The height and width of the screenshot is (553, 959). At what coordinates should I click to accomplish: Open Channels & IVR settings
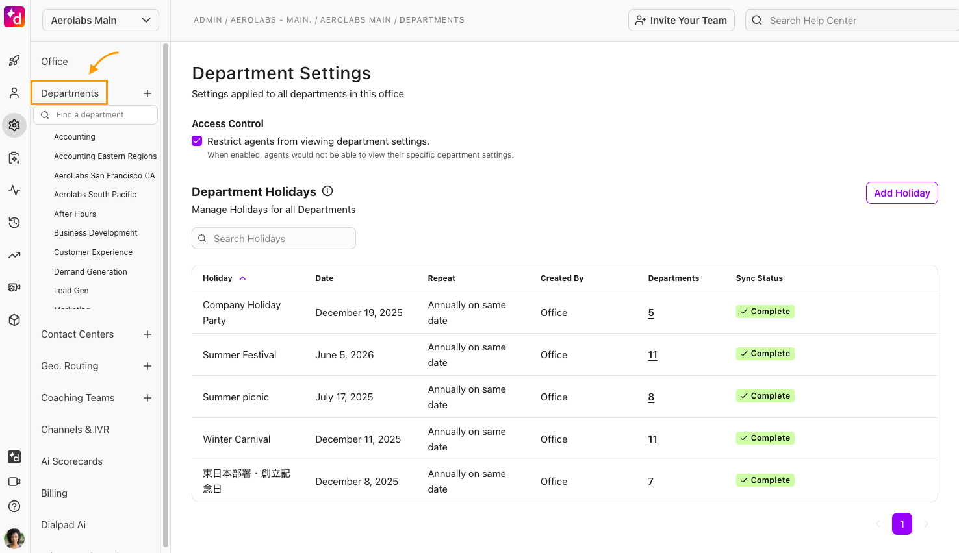(75, 430)
